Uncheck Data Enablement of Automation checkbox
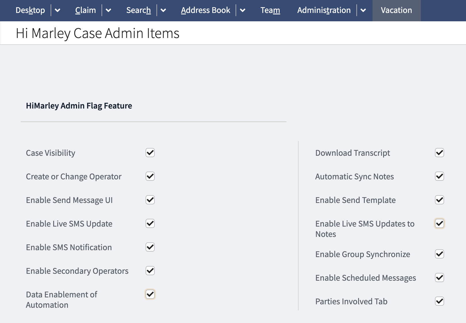 (x=150, y=294)
